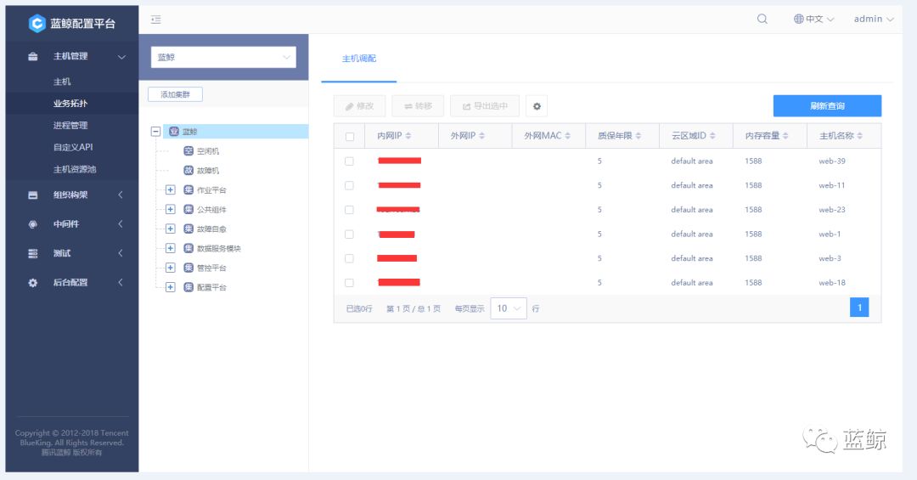The height and width of the screenshot is (480, 917).
Task: Expand the 后台配置 sidebar menu chevron
Action: point(121,282)
